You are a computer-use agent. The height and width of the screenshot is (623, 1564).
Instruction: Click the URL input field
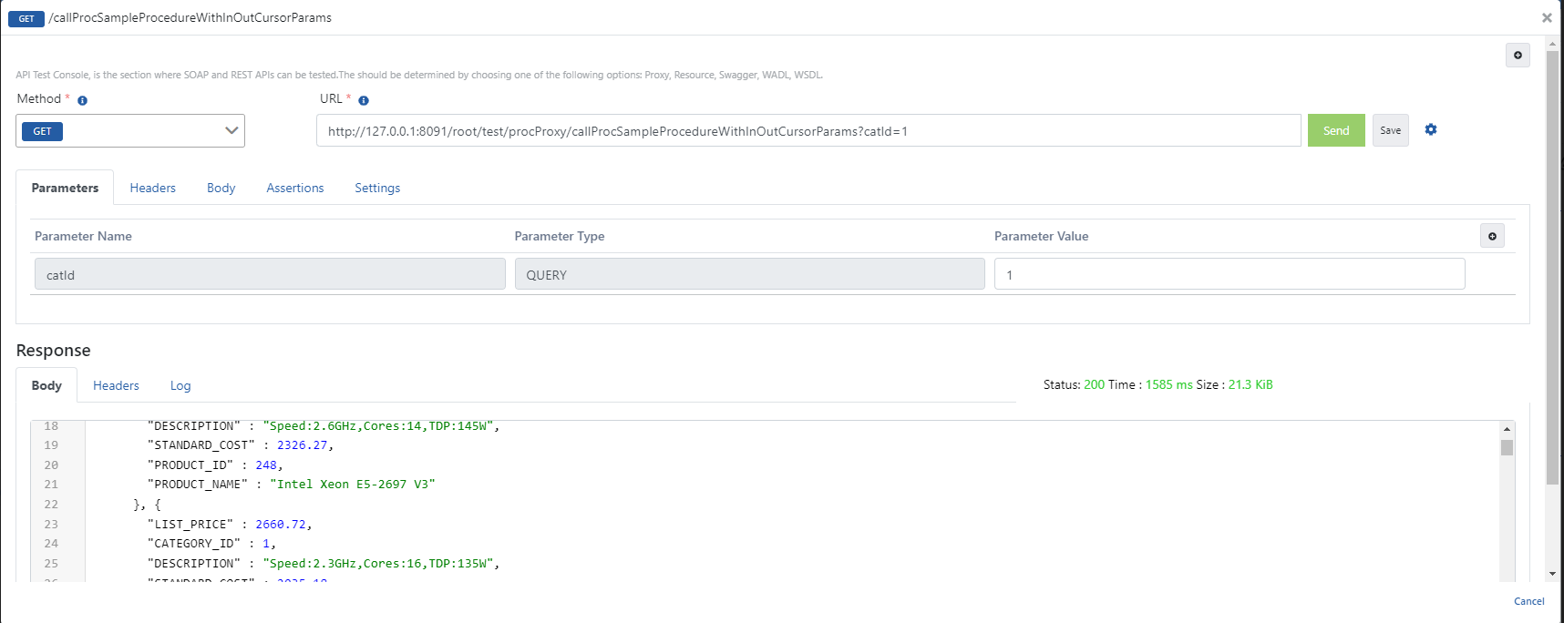[808, 131]
